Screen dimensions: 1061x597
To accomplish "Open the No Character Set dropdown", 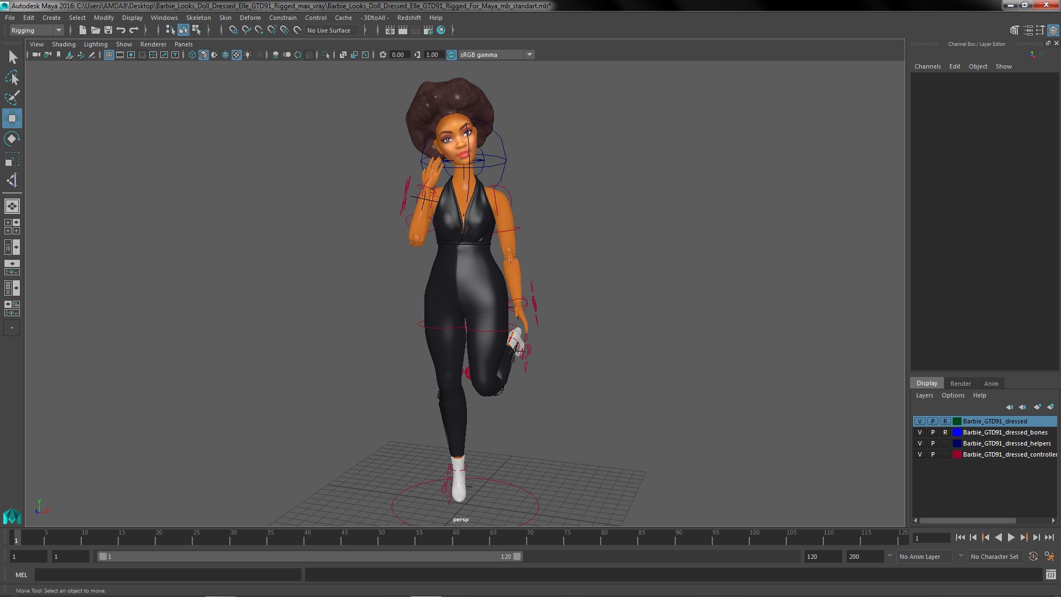I will pos(995,557).
